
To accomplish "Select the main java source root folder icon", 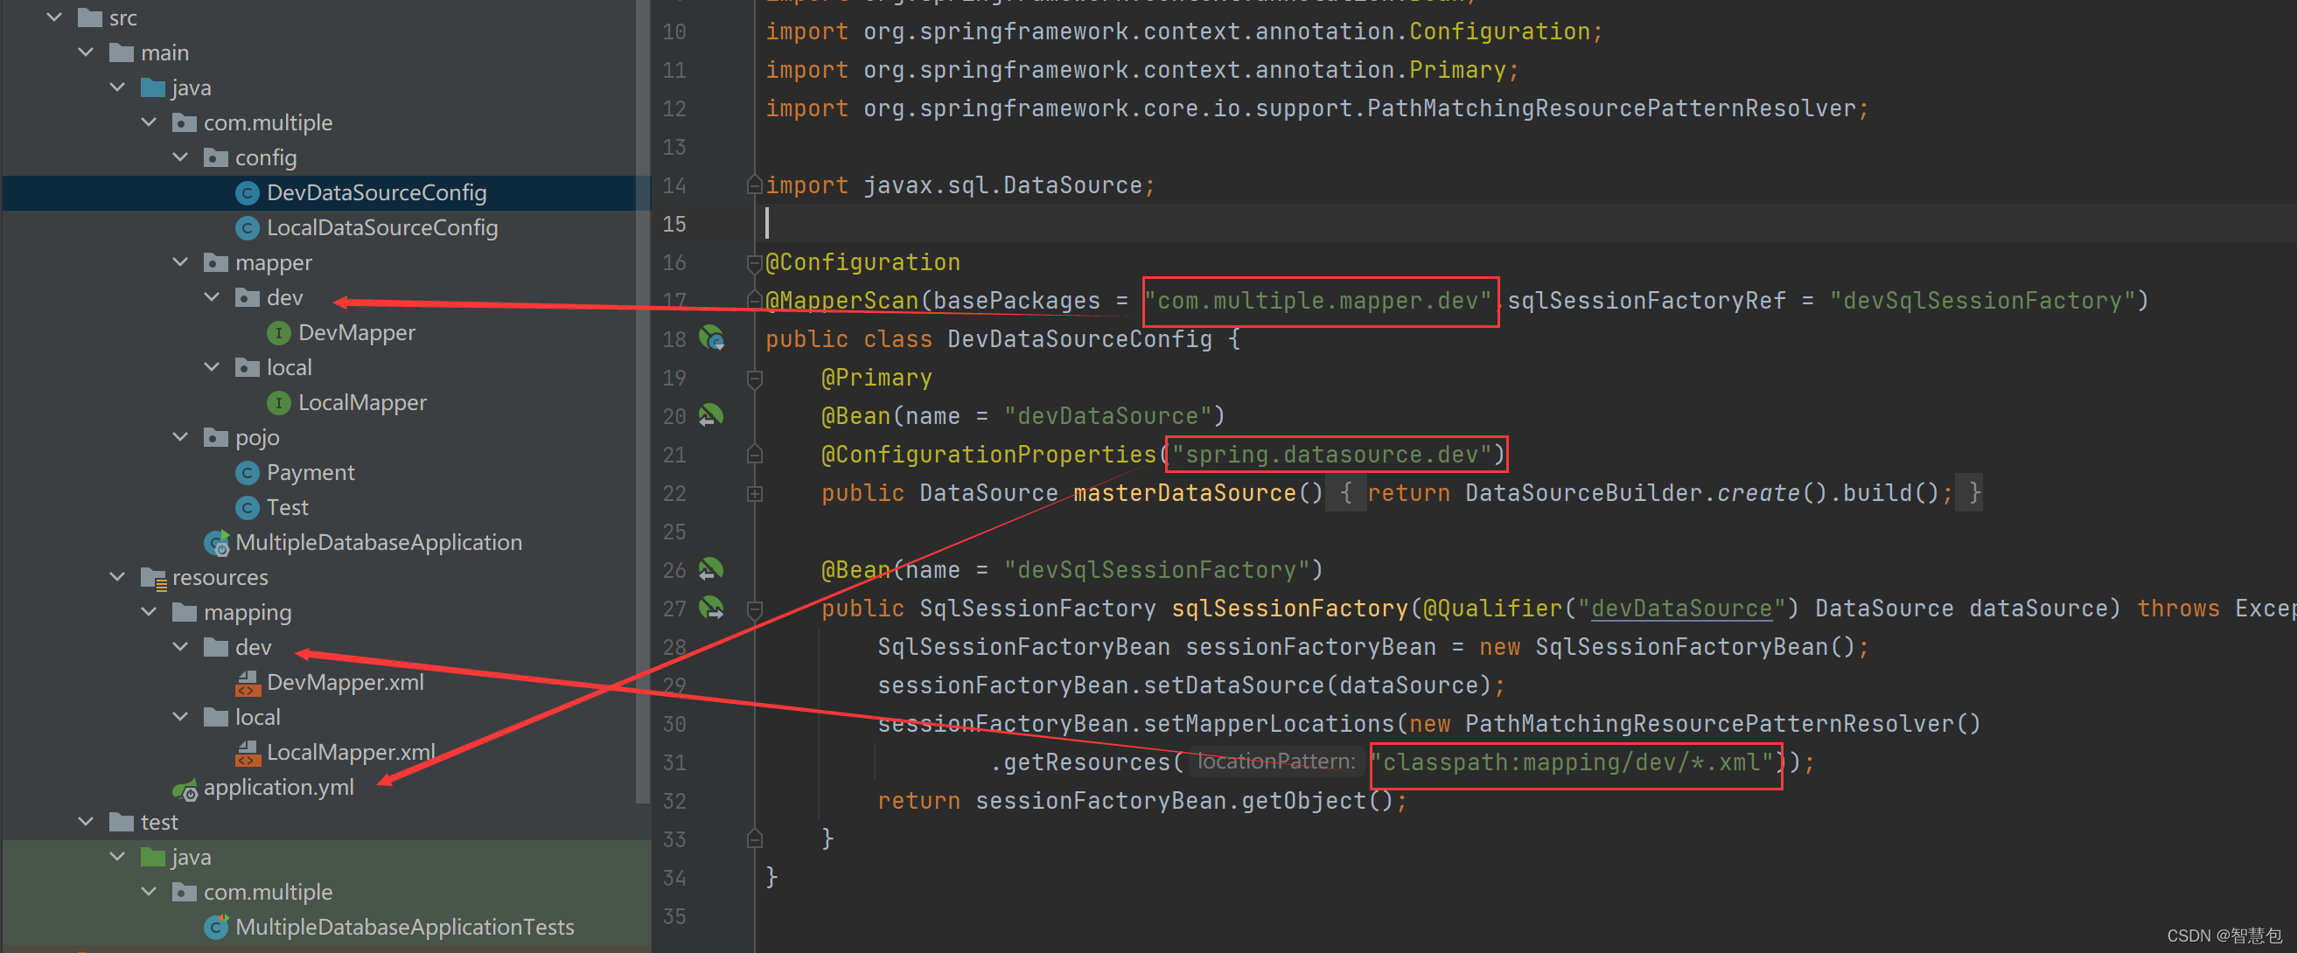I will [152, 87].
